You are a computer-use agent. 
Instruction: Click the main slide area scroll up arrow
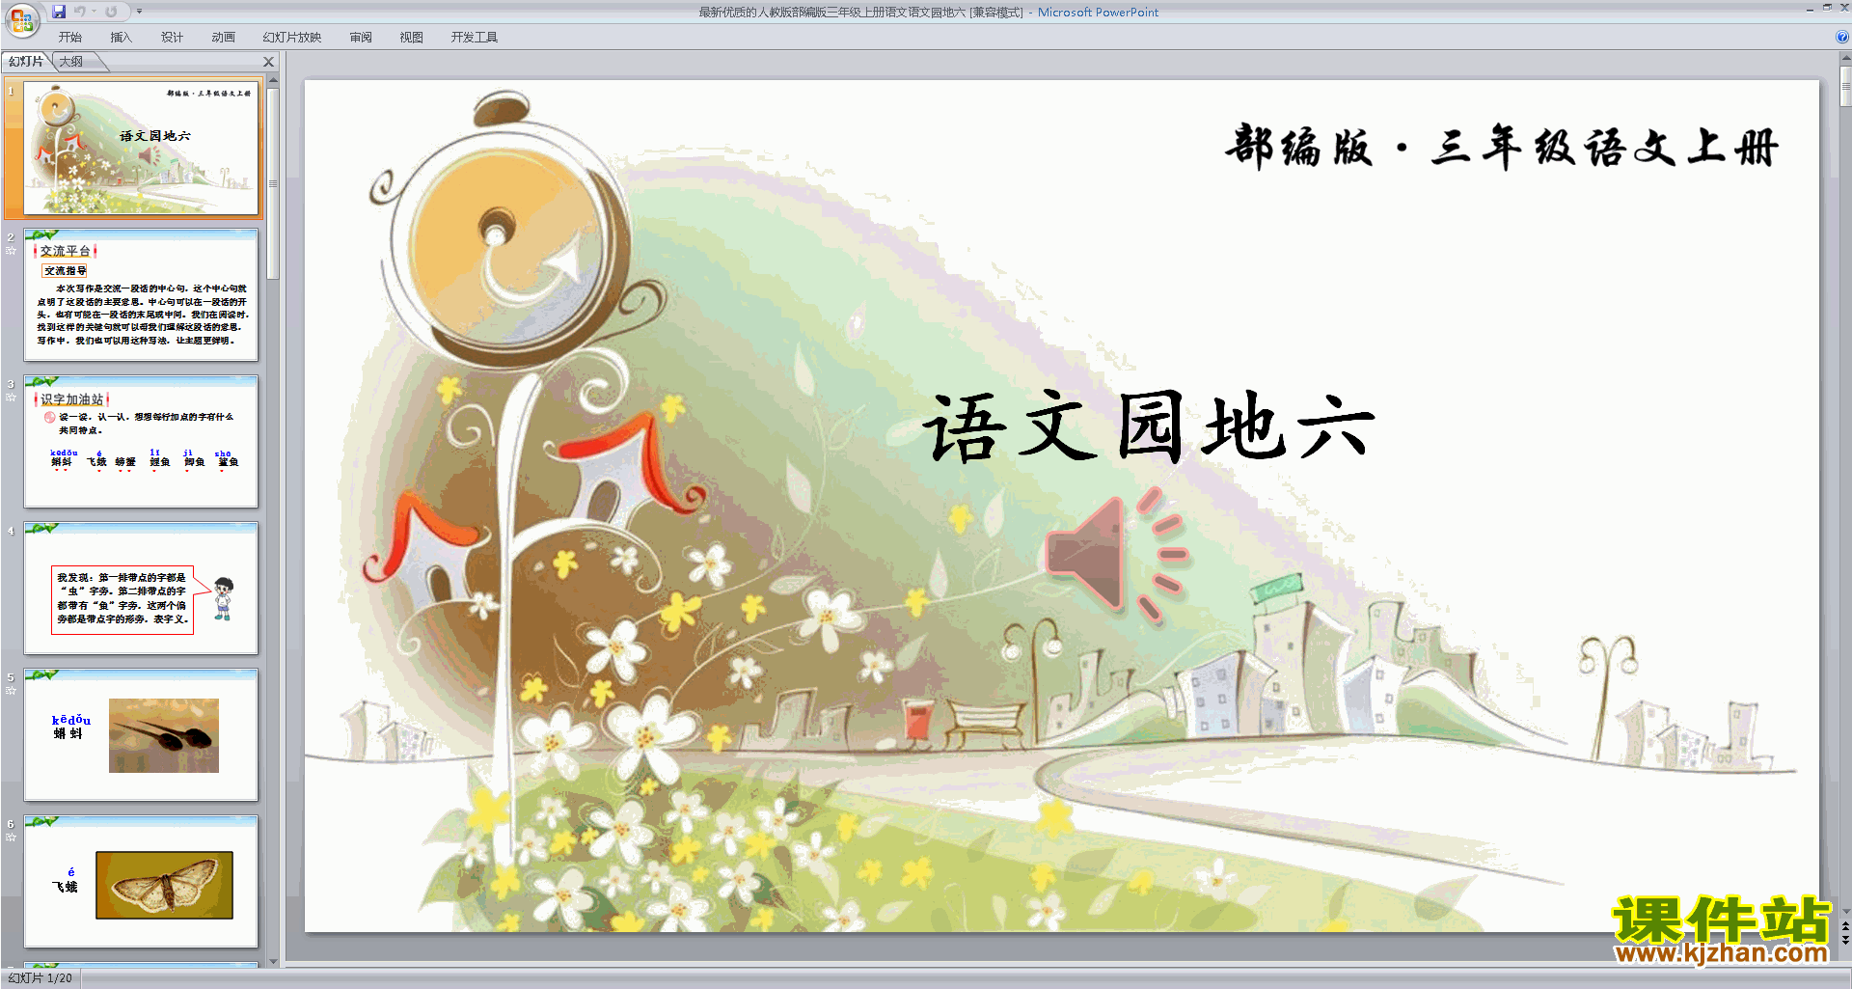coord(1845,59)
